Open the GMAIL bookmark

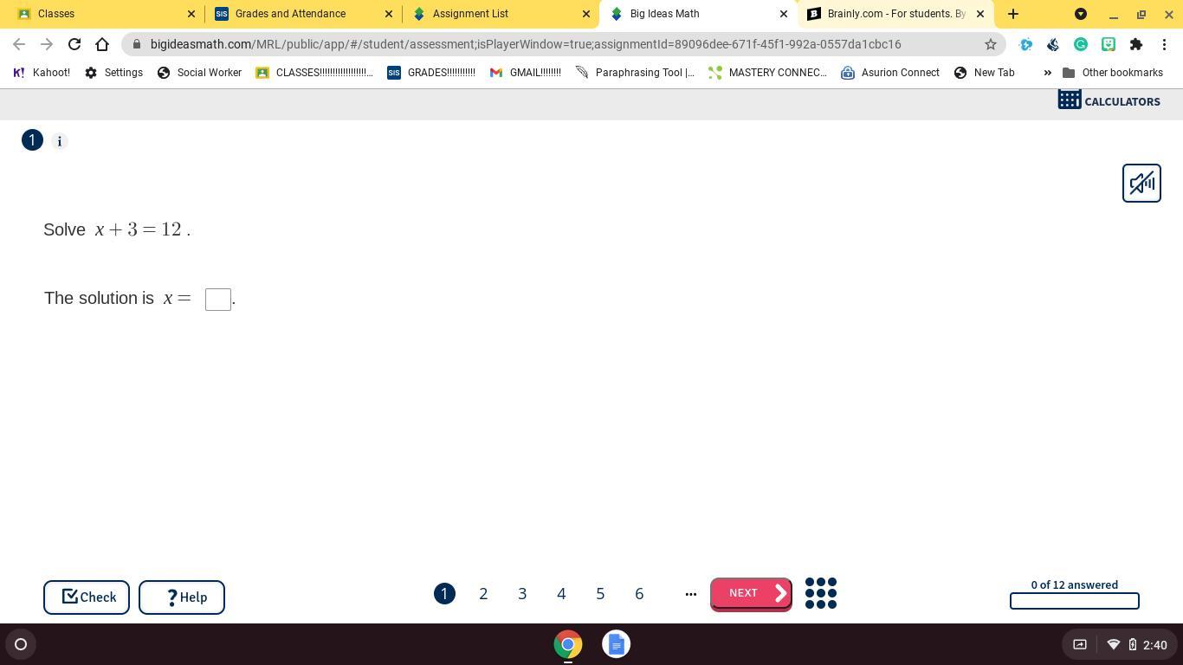(x=525, y=73)
